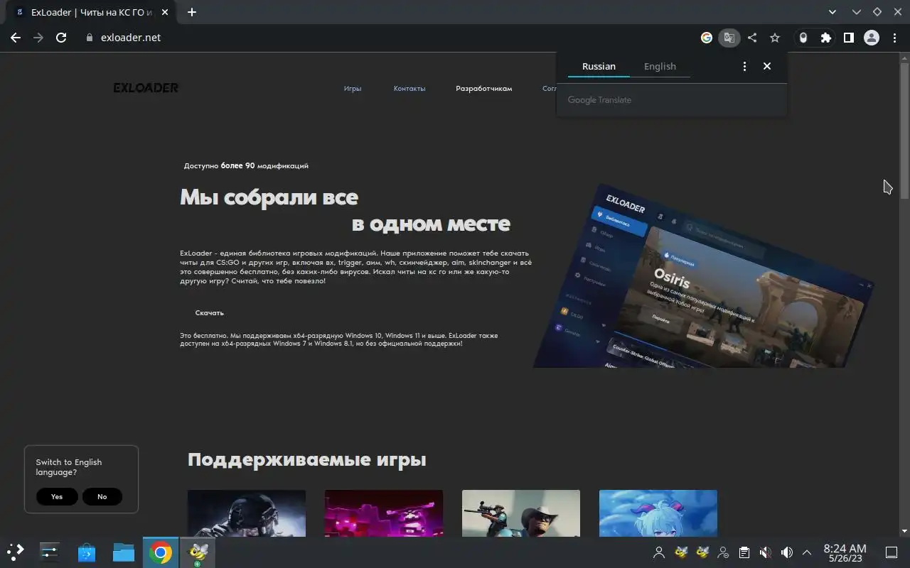This screenshot has height=568, width=910.
Task: Click Yes to switch to English
Action: point(57,497)
